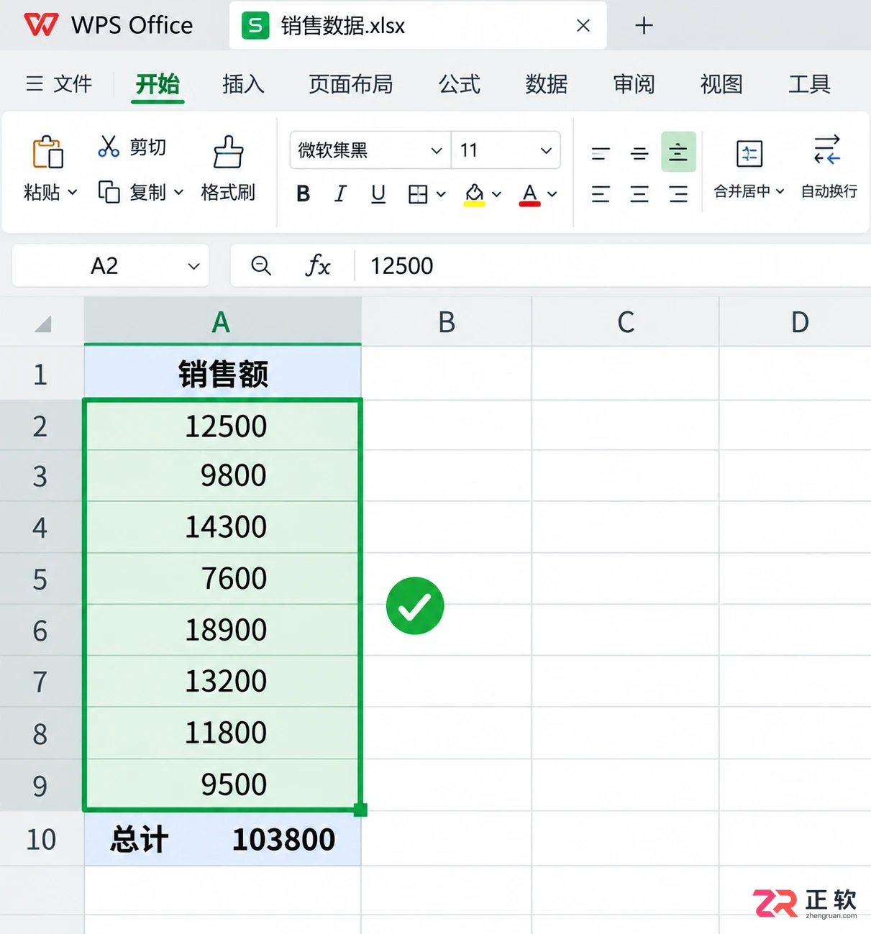Apply yellow fill color

coord(474,194)
